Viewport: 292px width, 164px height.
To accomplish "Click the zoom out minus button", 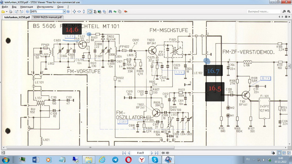I will click(28, 12).
